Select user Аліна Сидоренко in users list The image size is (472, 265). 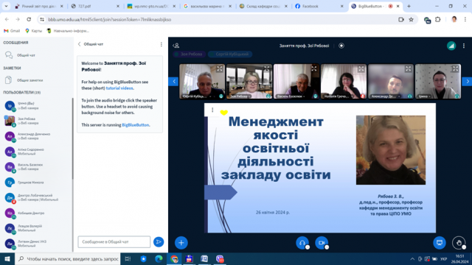point(36,152)
